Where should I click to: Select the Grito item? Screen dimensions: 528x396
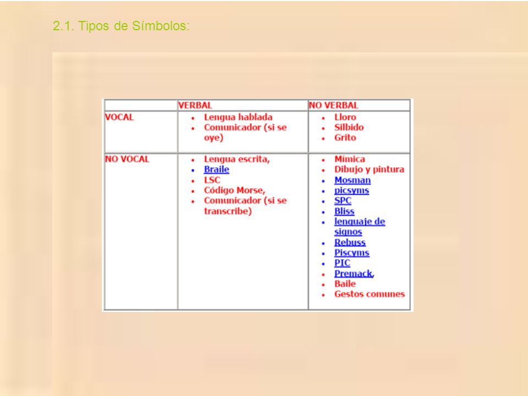(345, 137)
